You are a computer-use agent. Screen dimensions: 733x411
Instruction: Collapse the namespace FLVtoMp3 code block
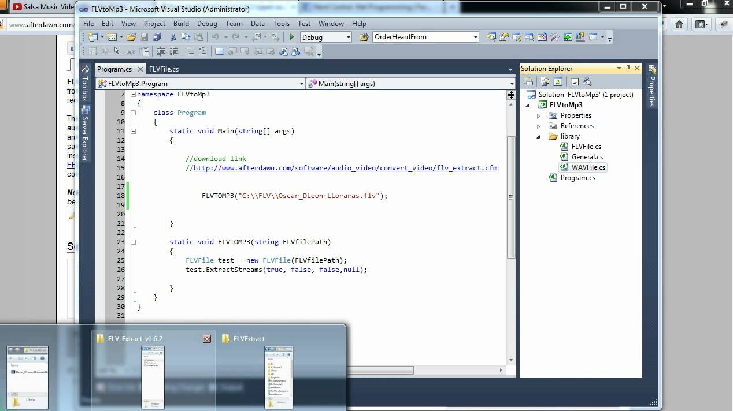point(133,94)
